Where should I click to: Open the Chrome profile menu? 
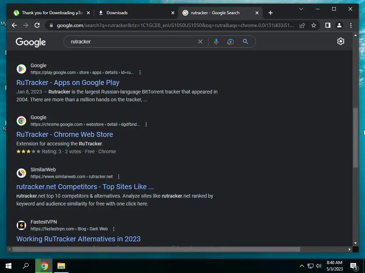tap(339, 25)
